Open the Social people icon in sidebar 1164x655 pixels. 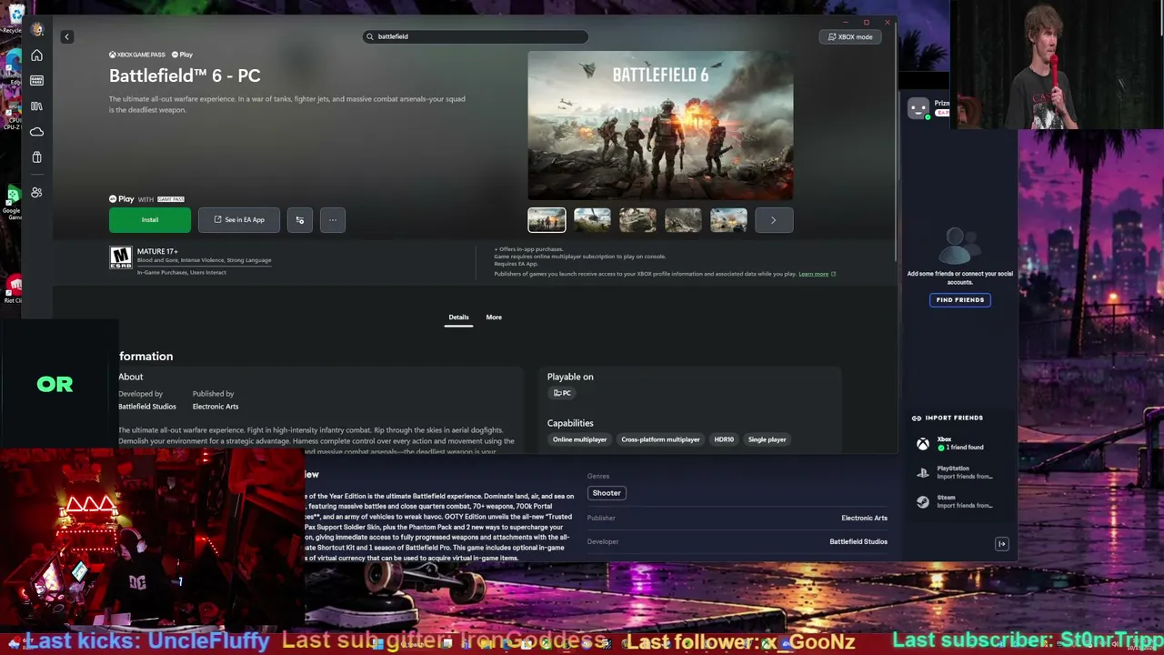[37, 193]
